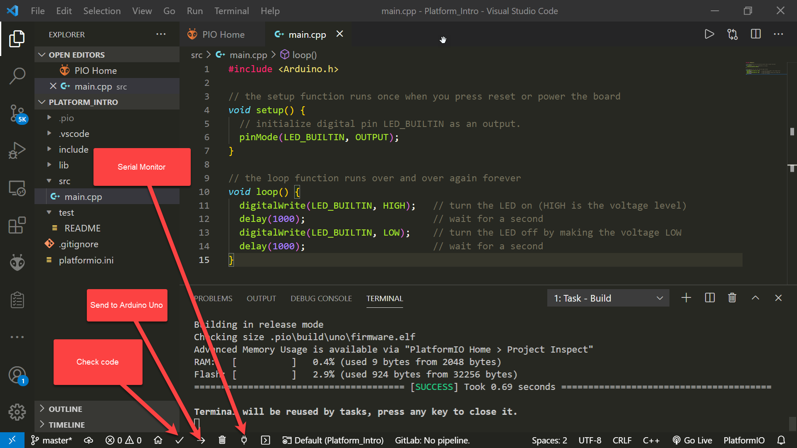Screen dimensions: 797x448
Task: Click the sync changes cloud icon
Action: tap(89, 440)
